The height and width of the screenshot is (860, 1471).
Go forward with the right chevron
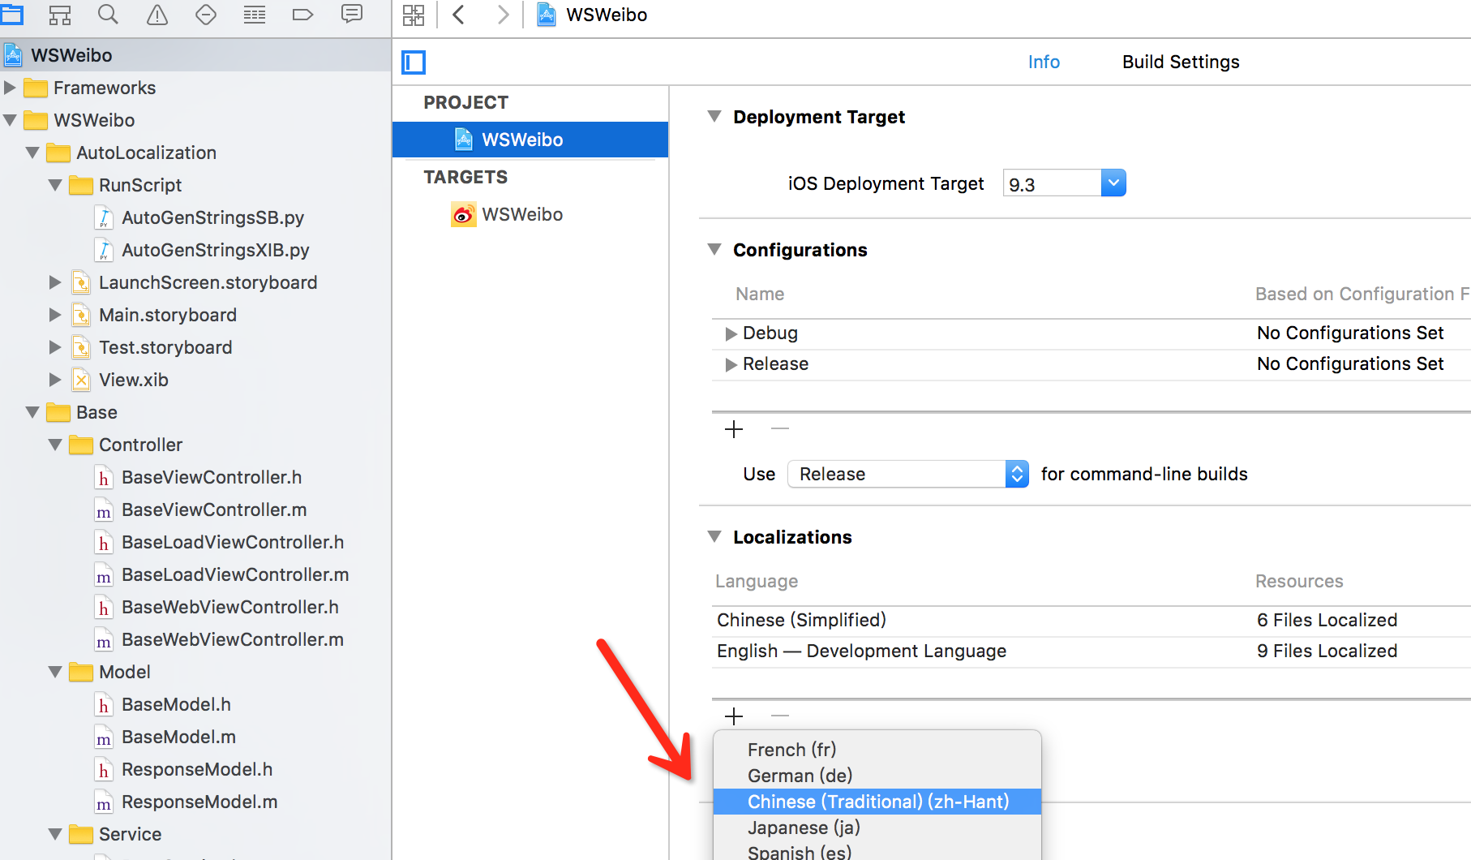pos(504,15)
